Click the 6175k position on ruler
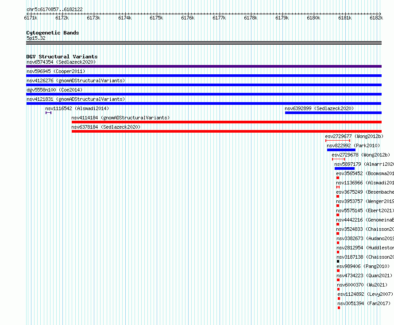This screenshot has width=394, height=325. point(156,18)
